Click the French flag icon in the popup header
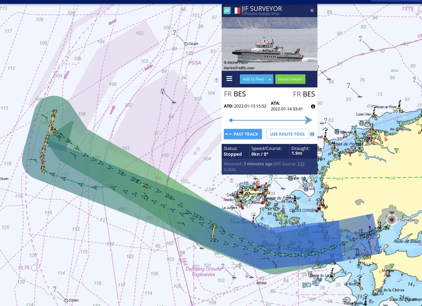This screenshot has height=306, width=422. click(x=236, y=10)
